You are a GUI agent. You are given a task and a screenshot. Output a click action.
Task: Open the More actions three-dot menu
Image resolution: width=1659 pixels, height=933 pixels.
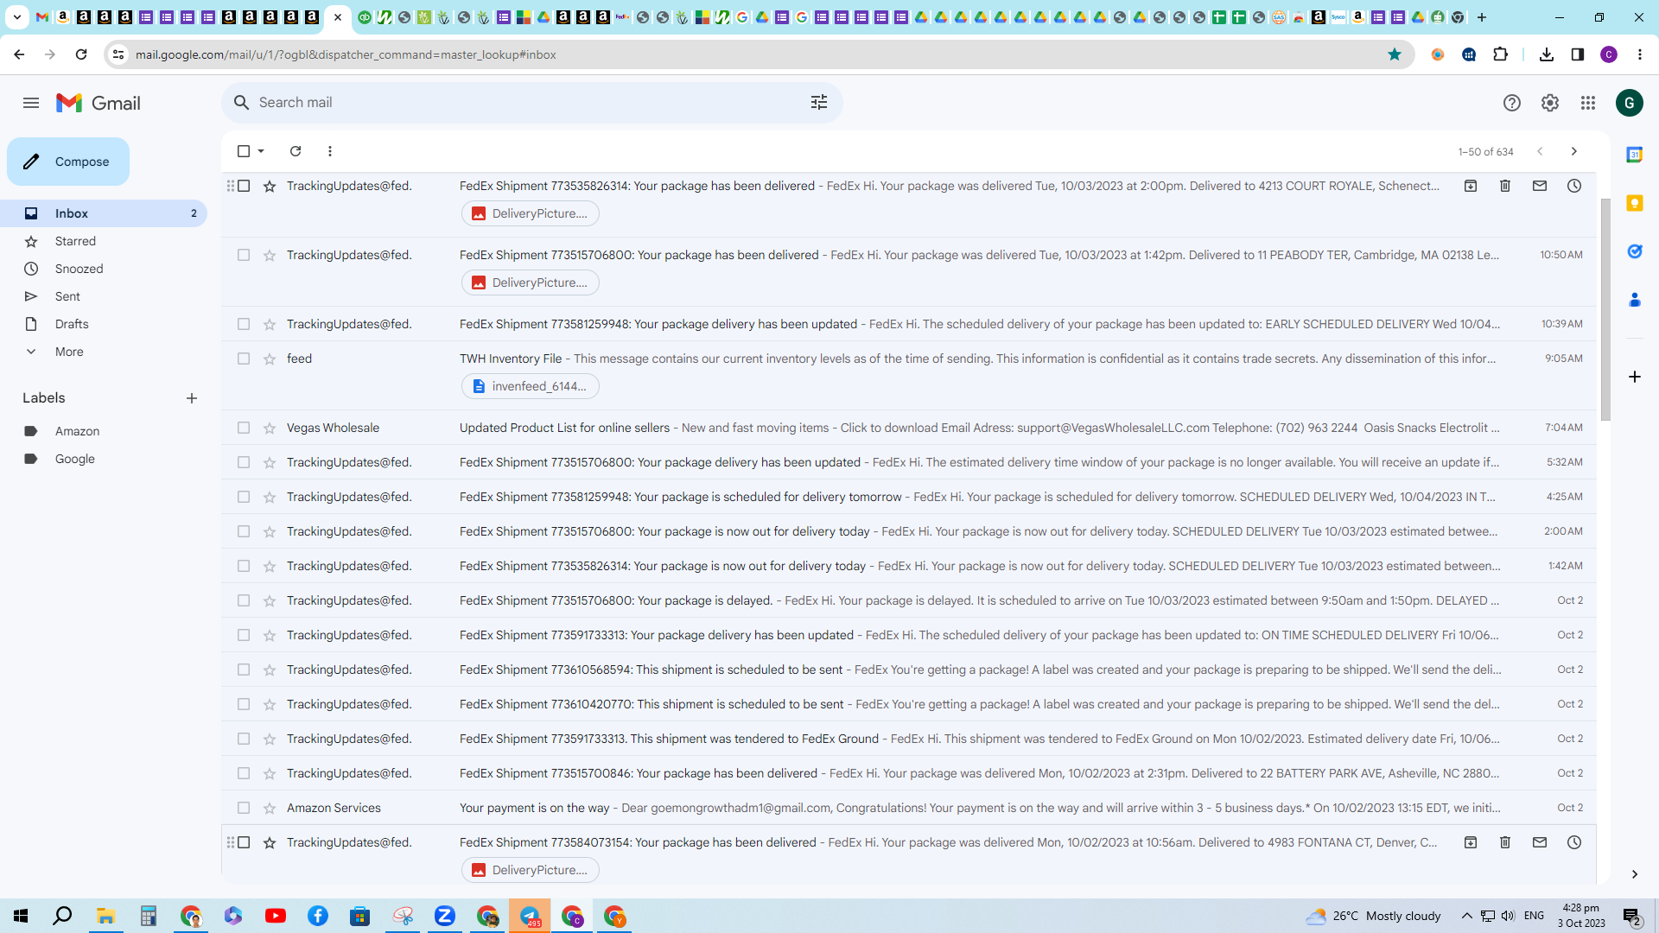click(330, 151)
